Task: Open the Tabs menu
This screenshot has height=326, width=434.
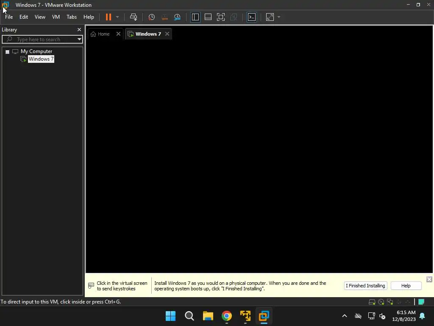Action: tap(71, 17)
